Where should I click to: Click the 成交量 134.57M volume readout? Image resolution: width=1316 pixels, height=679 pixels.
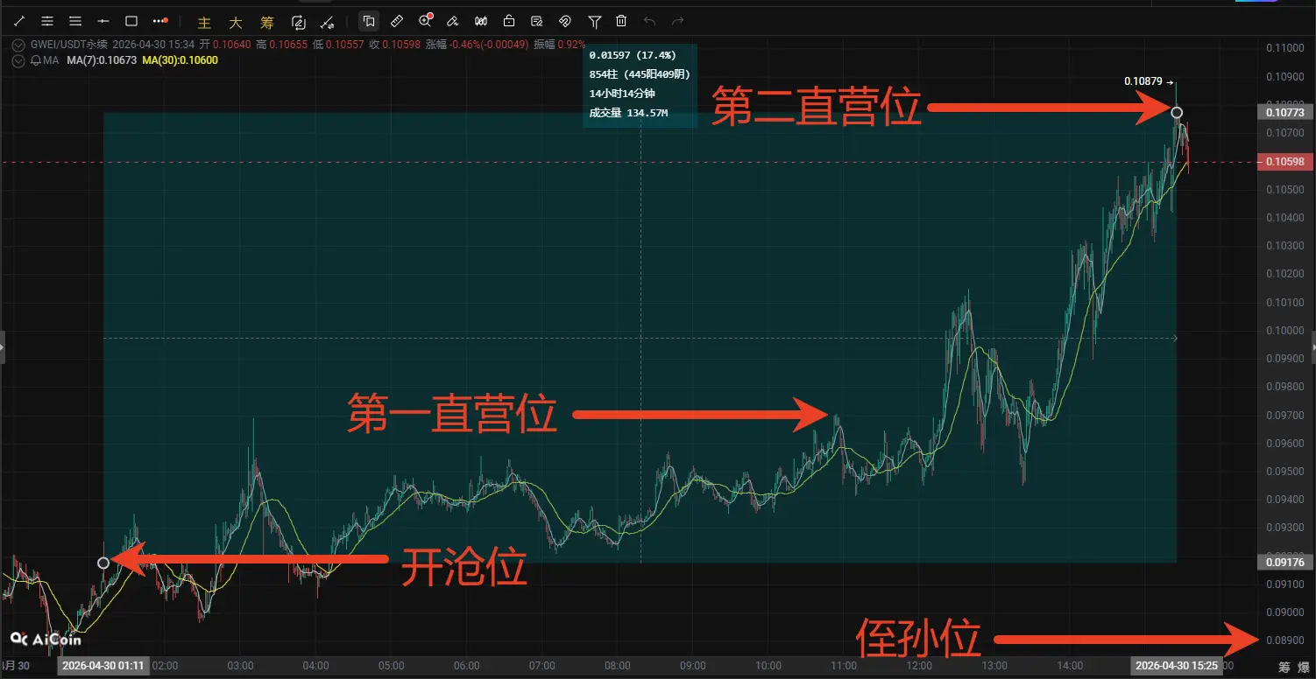coord(629,113)
